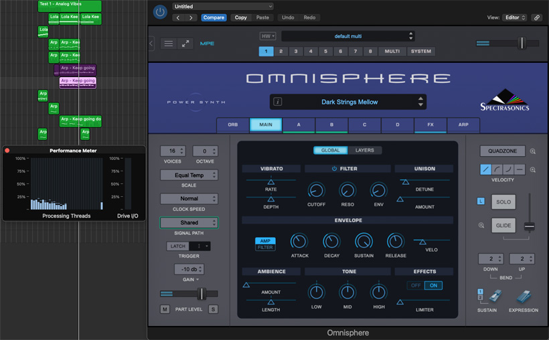Click the link chain icon near Editor
Viewport: 549px width, 340px height.
click(537, 17)
